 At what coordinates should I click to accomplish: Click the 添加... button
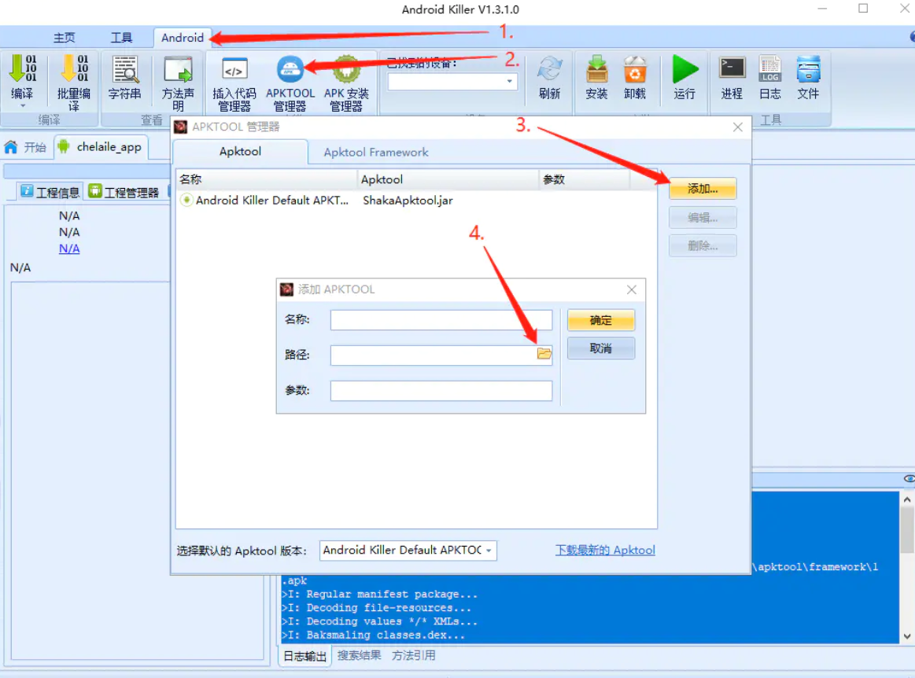tap(703, 189)
